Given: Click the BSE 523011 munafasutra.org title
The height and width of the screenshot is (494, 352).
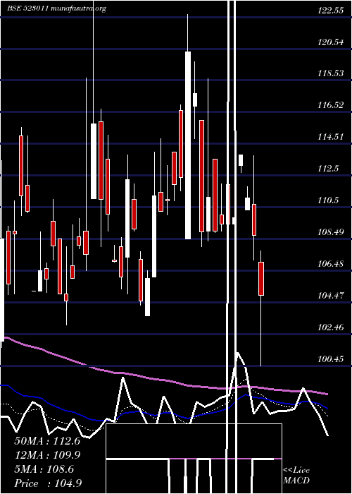Looking at the screenshot, I should (x=57, y=8).
